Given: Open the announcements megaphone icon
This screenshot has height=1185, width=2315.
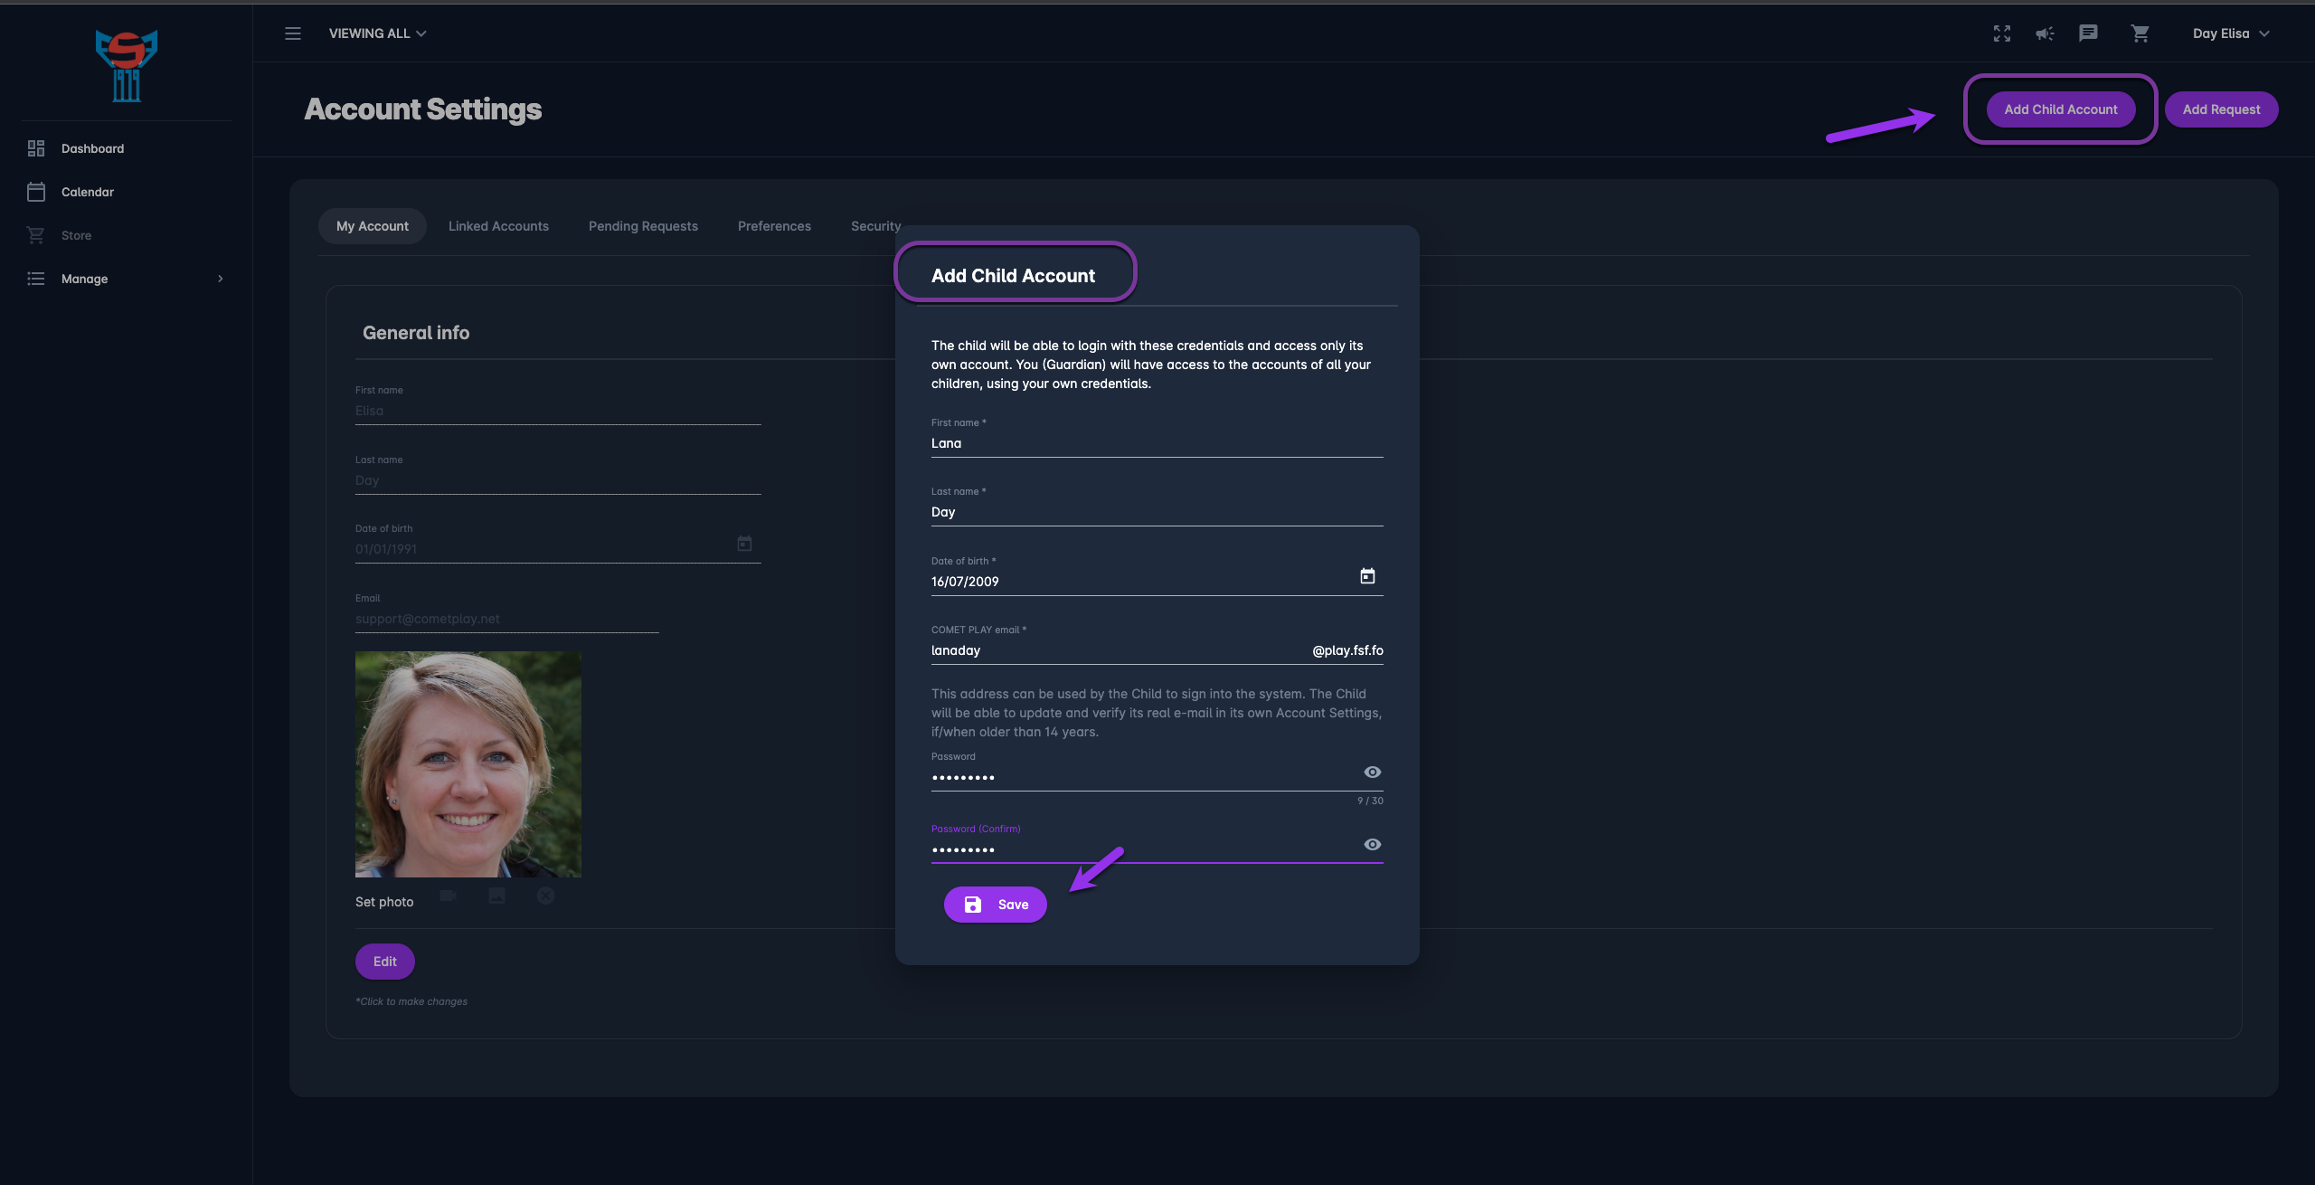Looking at the screenshot, I should [x=2045, y=33].
